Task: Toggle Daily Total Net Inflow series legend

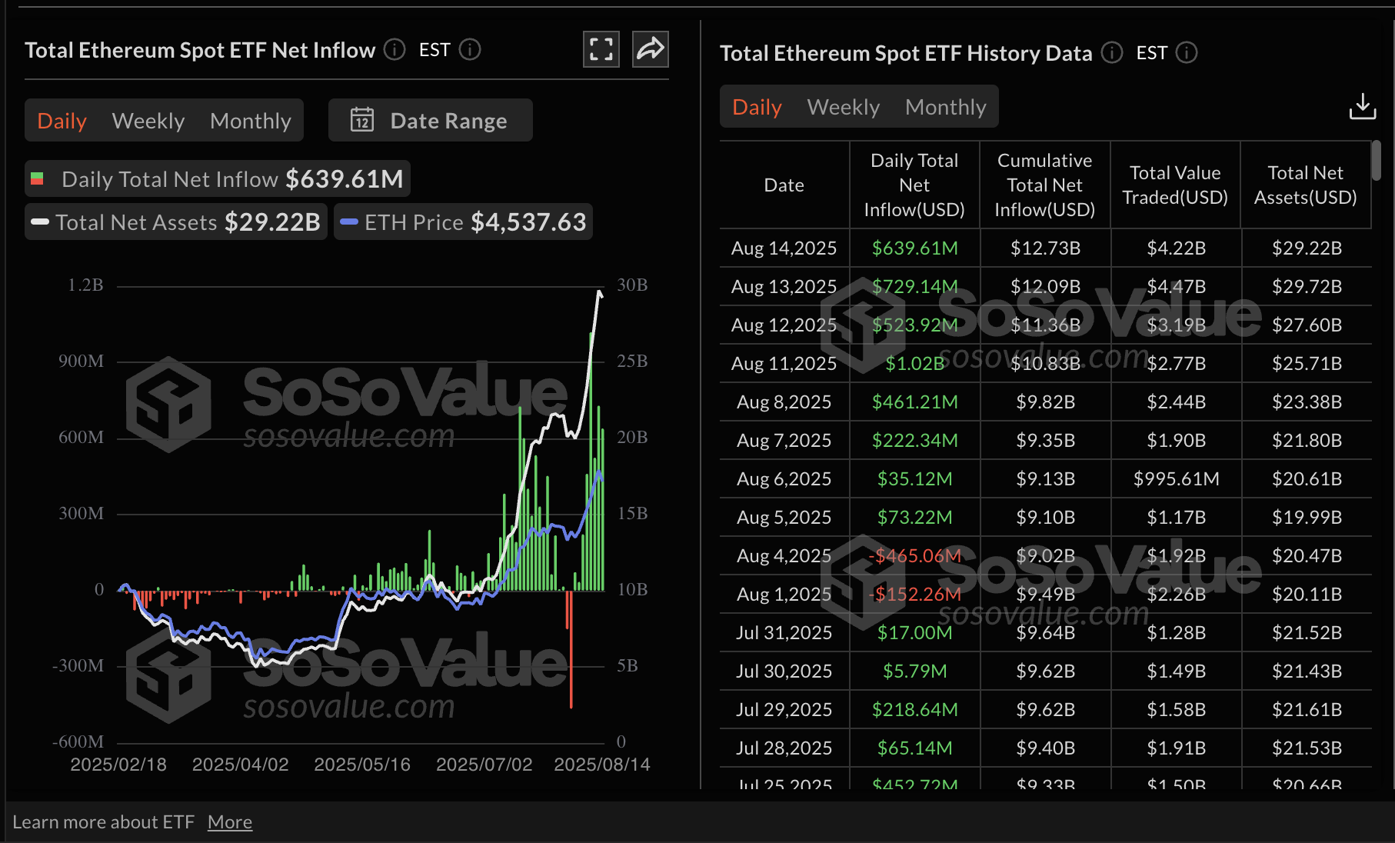Action: (x=218, y=179)
